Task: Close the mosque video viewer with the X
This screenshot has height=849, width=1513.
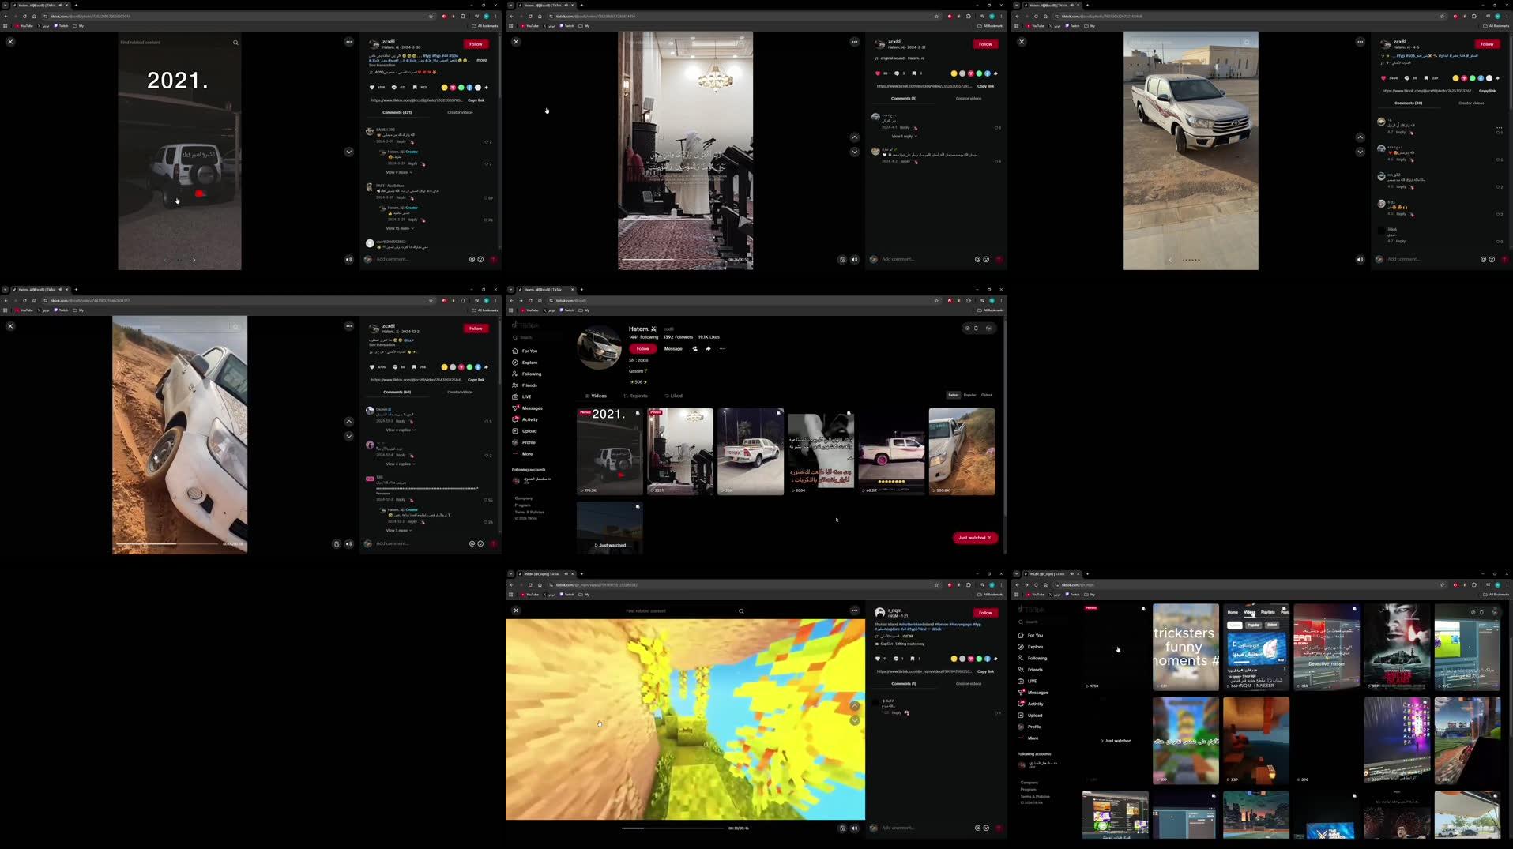Action: coord(516,42)
